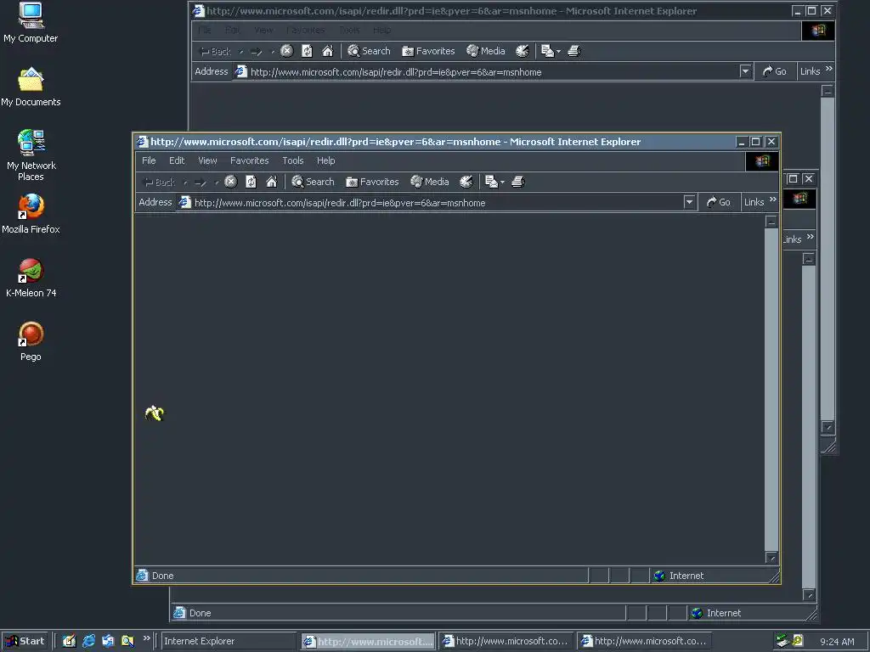Open Search pane in front IE window
The height and width of the screenshot is (652, 870).
[x=313, y=182]
